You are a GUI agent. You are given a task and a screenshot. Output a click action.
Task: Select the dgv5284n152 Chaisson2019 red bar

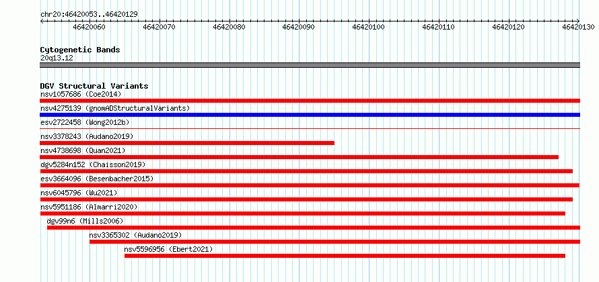[306, 171]
